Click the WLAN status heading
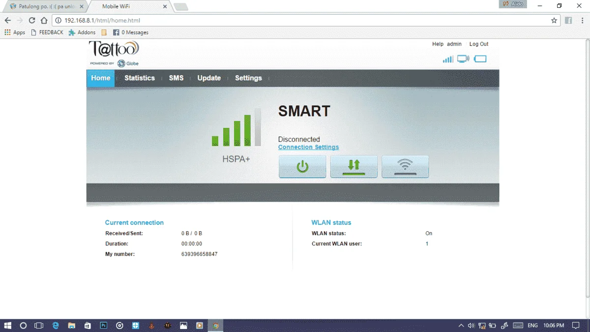This screenshot has width=590, height=332. 331,223
